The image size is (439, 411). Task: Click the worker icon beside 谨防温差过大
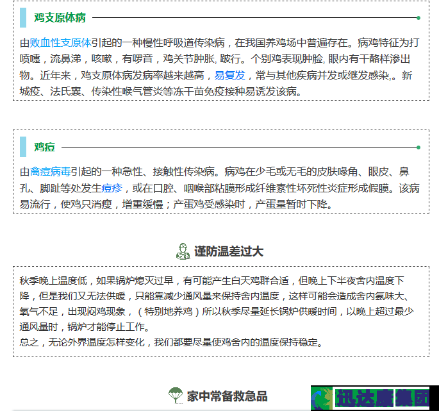(x=182, y=251)
